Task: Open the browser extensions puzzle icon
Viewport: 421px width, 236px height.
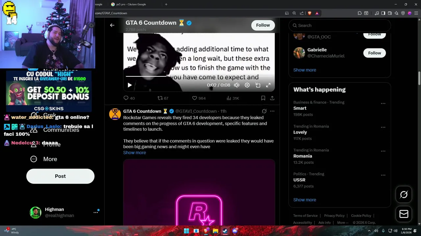Action: [359, 13]
